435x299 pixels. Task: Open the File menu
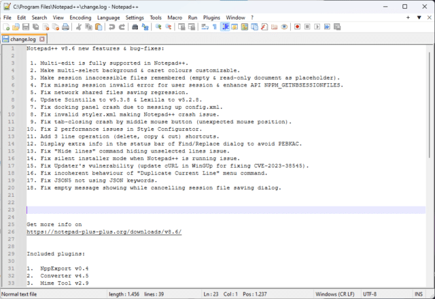7,18
